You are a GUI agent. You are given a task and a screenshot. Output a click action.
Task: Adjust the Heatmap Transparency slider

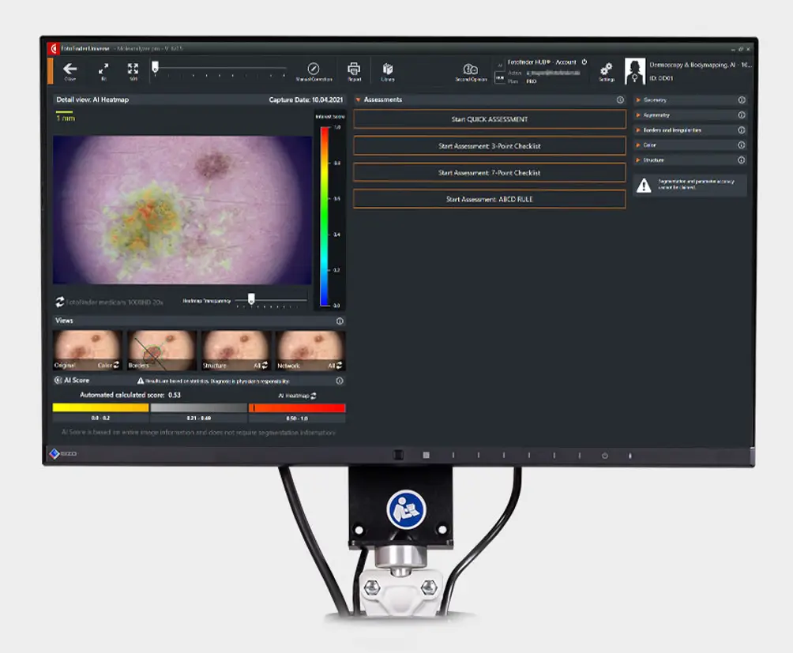coord(250,298)
